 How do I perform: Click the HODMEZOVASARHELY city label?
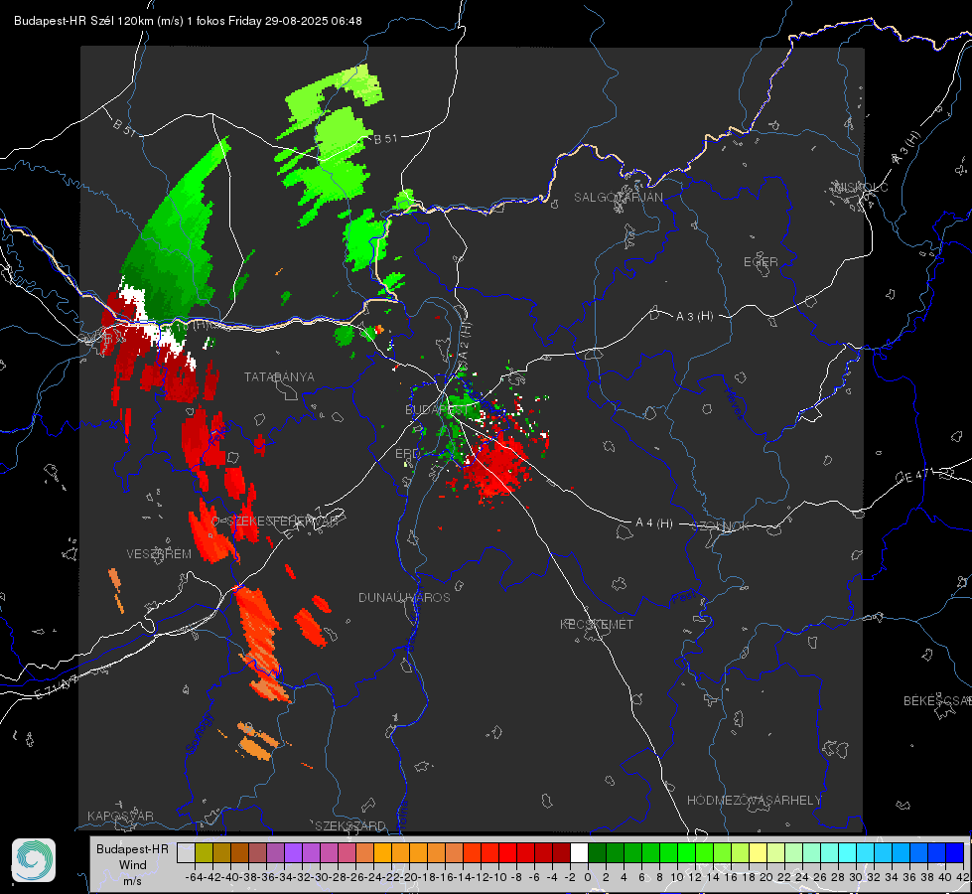coord(754,801)
